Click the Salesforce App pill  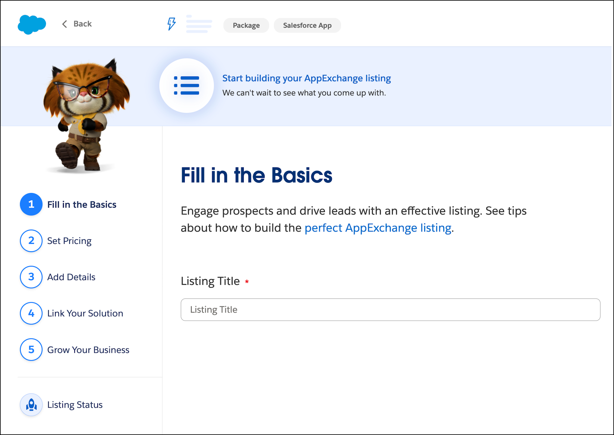pos(307,25)
